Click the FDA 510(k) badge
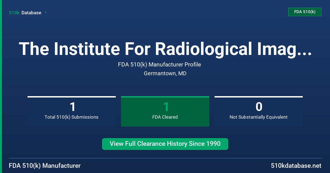Screen dimensions: 330x173 (305, 12)
